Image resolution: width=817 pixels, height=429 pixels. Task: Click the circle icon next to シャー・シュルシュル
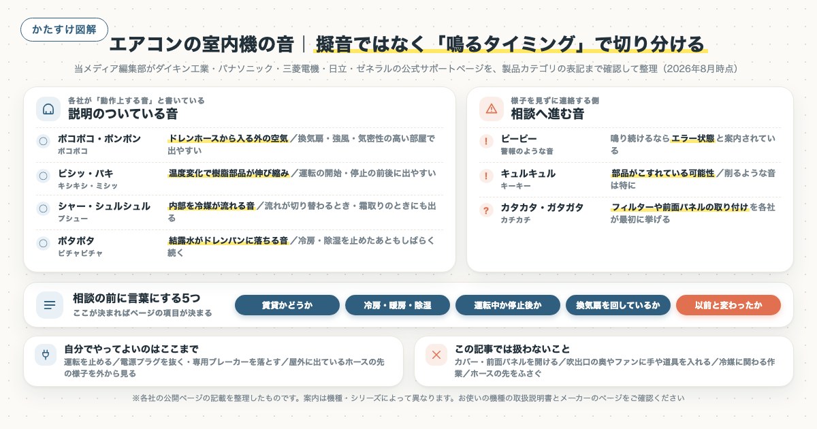point(44,209)
